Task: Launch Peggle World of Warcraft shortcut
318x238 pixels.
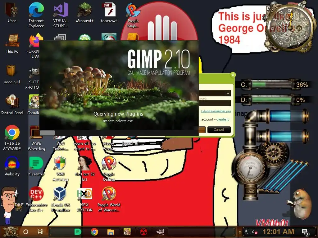Action: (x=109, y=199)
